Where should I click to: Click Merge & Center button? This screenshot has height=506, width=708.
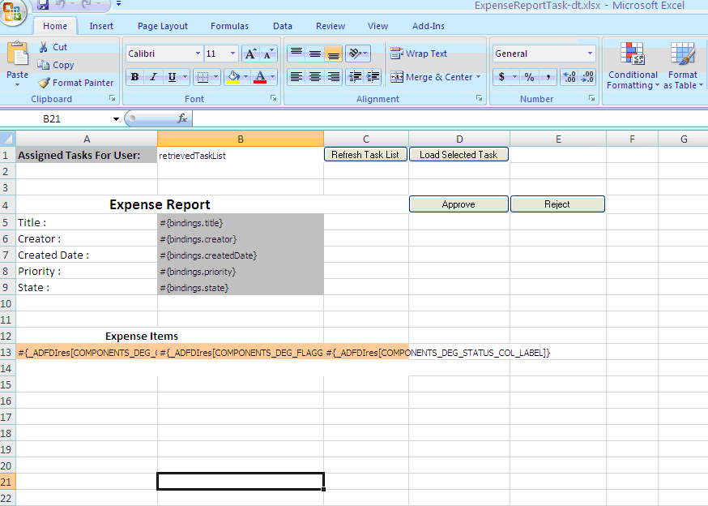[431, 77]
